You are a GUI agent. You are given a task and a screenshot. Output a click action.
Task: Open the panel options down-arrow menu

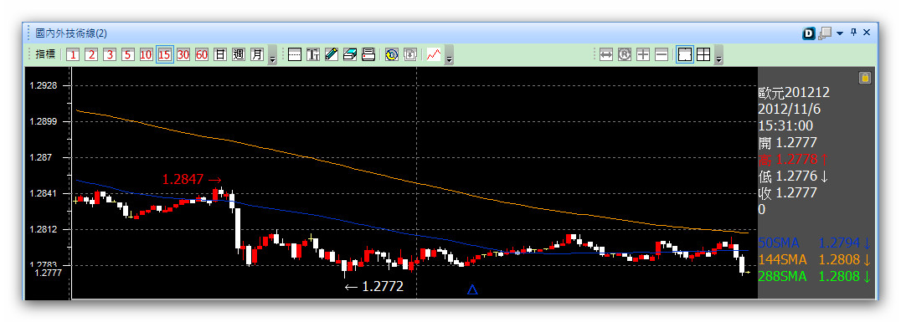[x=840, y=33]
